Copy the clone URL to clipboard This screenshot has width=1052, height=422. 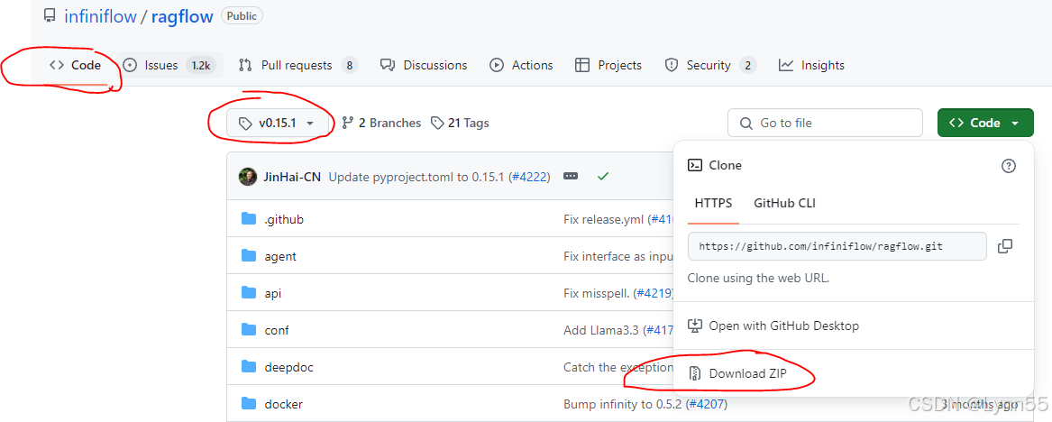(1004, 246)
